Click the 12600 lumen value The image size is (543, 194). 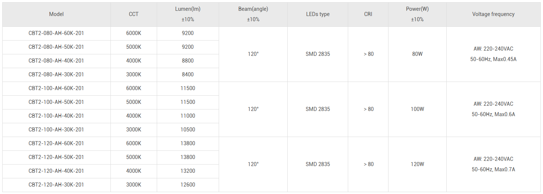188,185
